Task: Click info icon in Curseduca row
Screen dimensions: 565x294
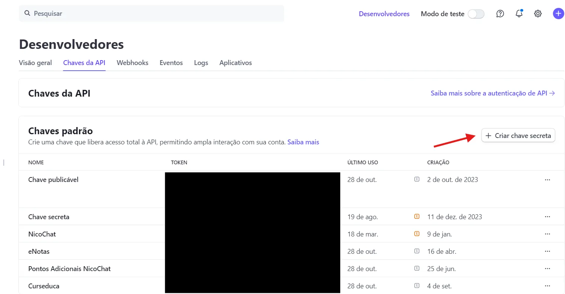Action: click(417, 286)
